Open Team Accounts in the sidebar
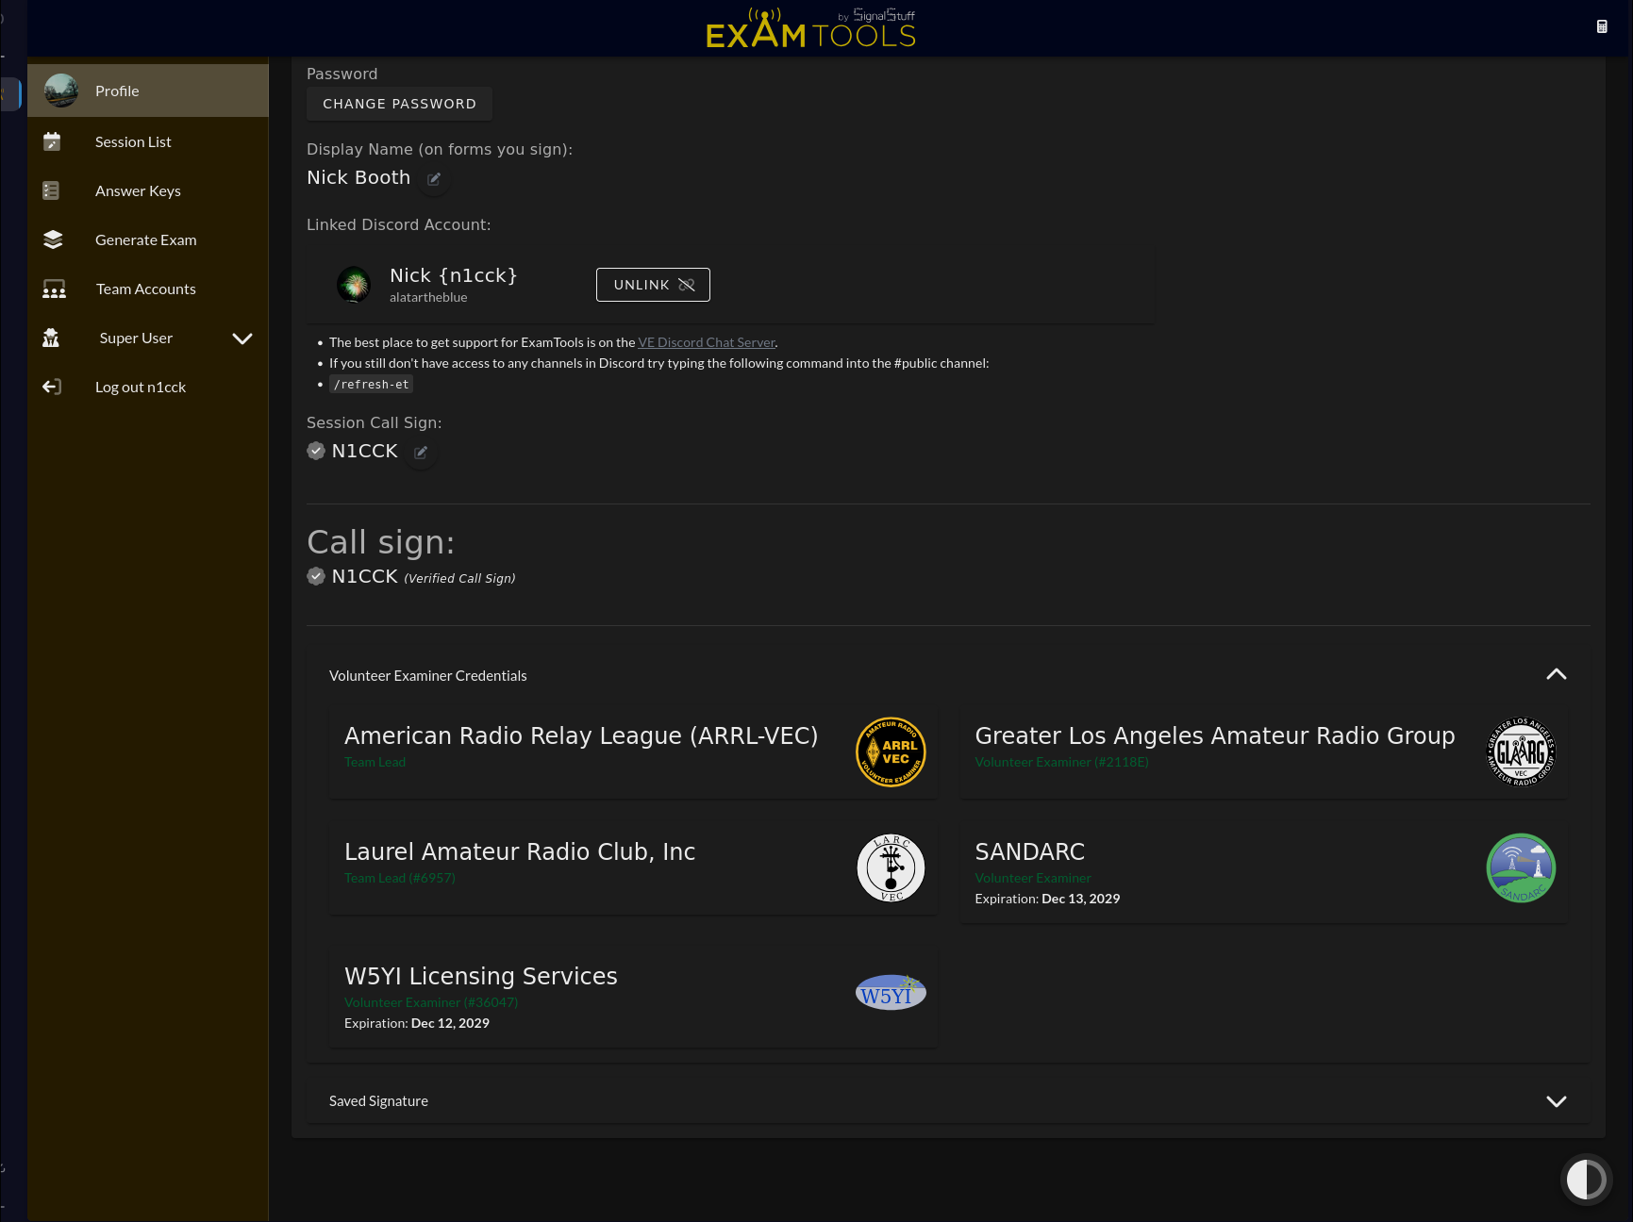Screen dimensions: 1633x1222 pos(148,289)
